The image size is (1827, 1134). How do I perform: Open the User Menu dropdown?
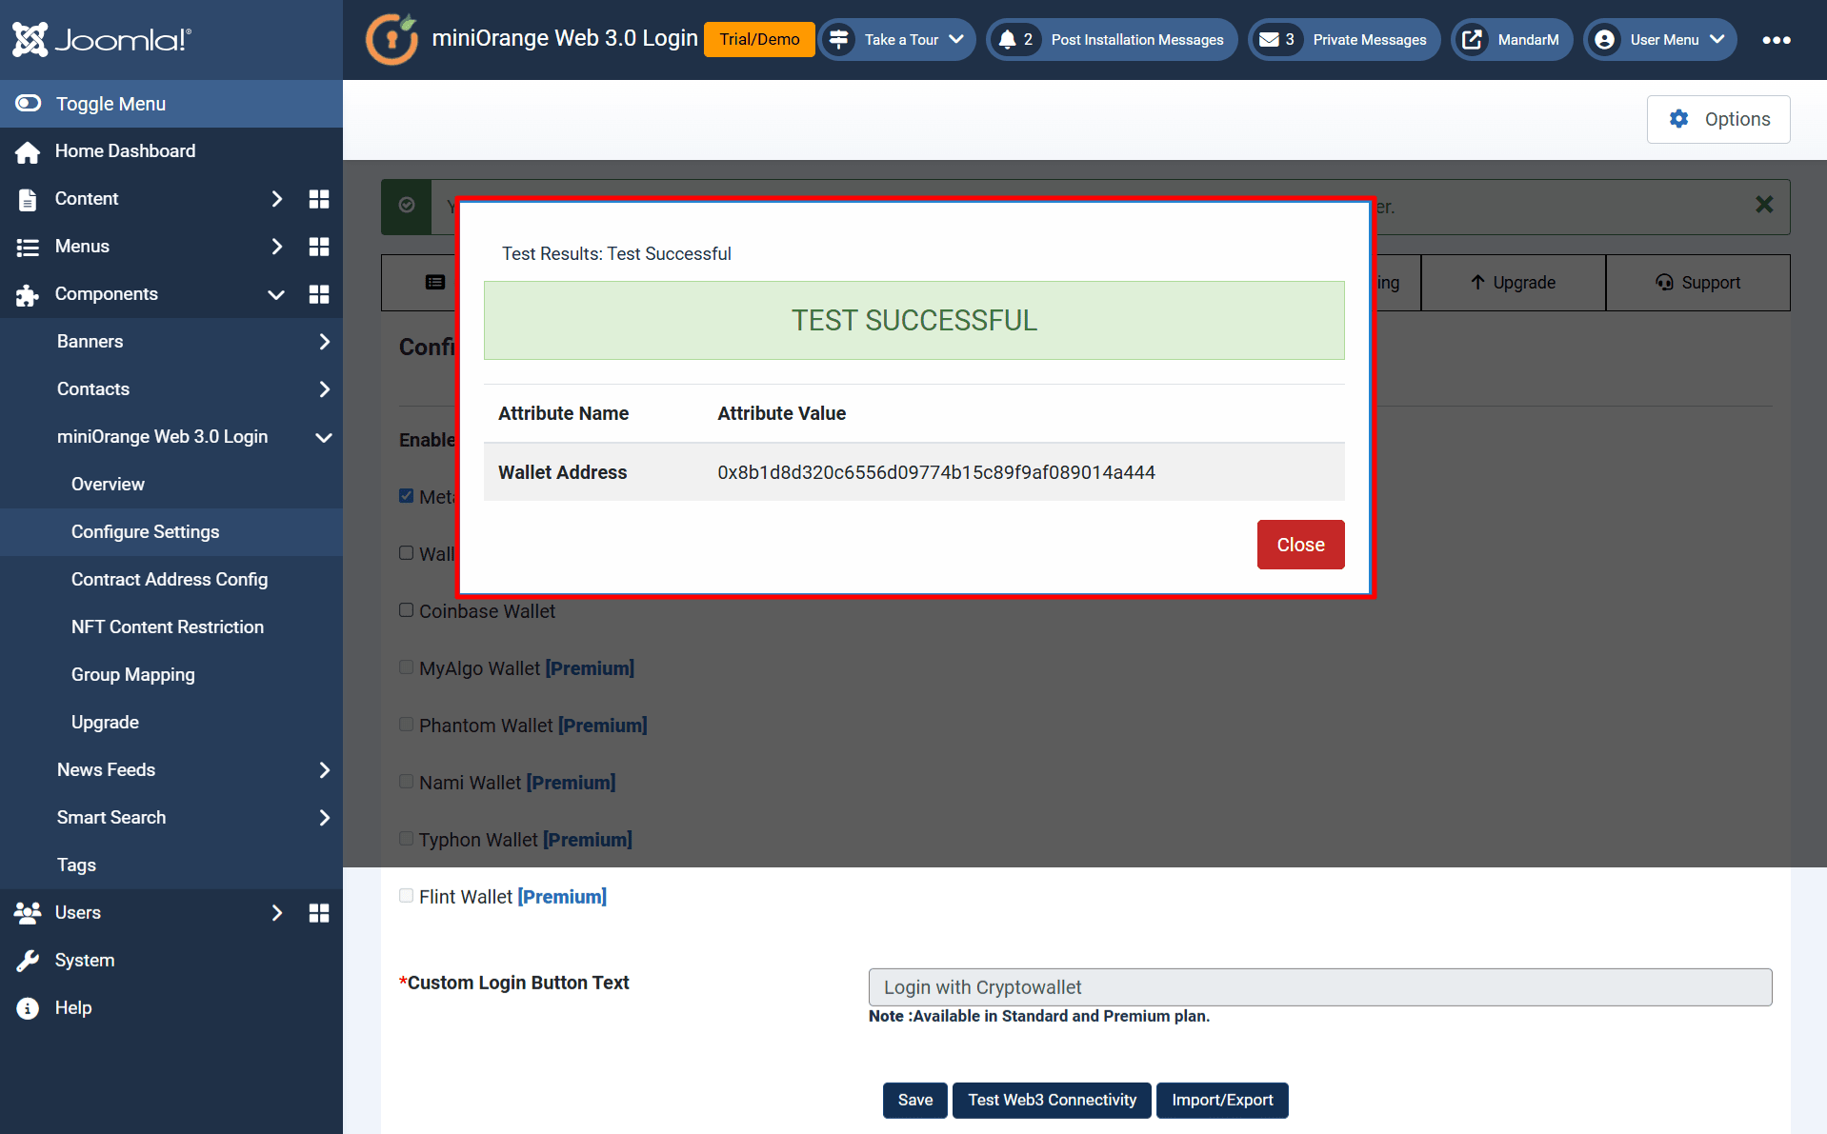click(x=1660, y=39)
